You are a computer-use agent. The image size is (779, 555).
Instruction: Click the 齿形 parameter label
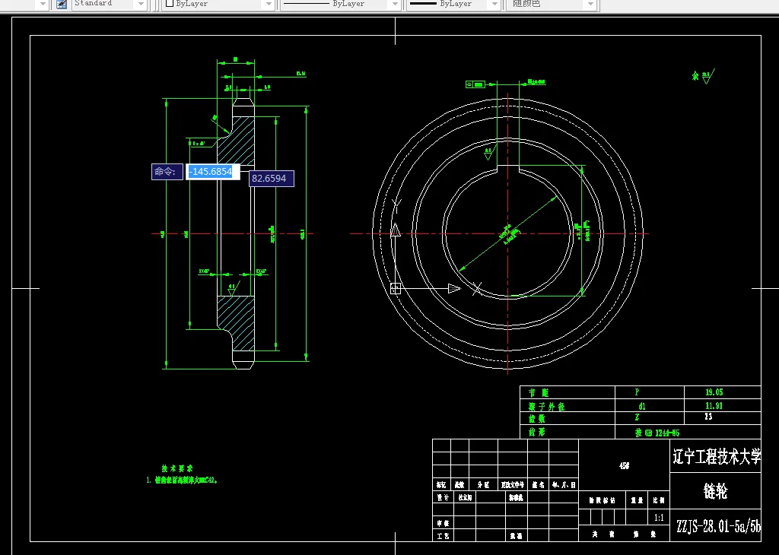pos(537,432)
